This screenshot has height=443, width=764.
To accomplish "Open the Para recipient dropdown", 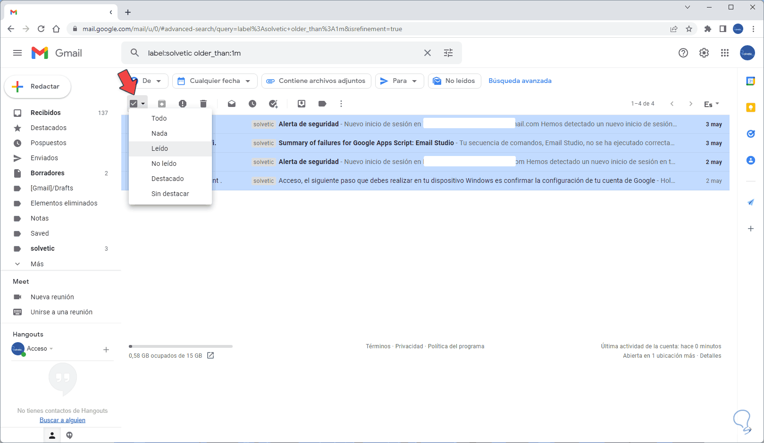I will pyautogui.click(x=400, y=81).
